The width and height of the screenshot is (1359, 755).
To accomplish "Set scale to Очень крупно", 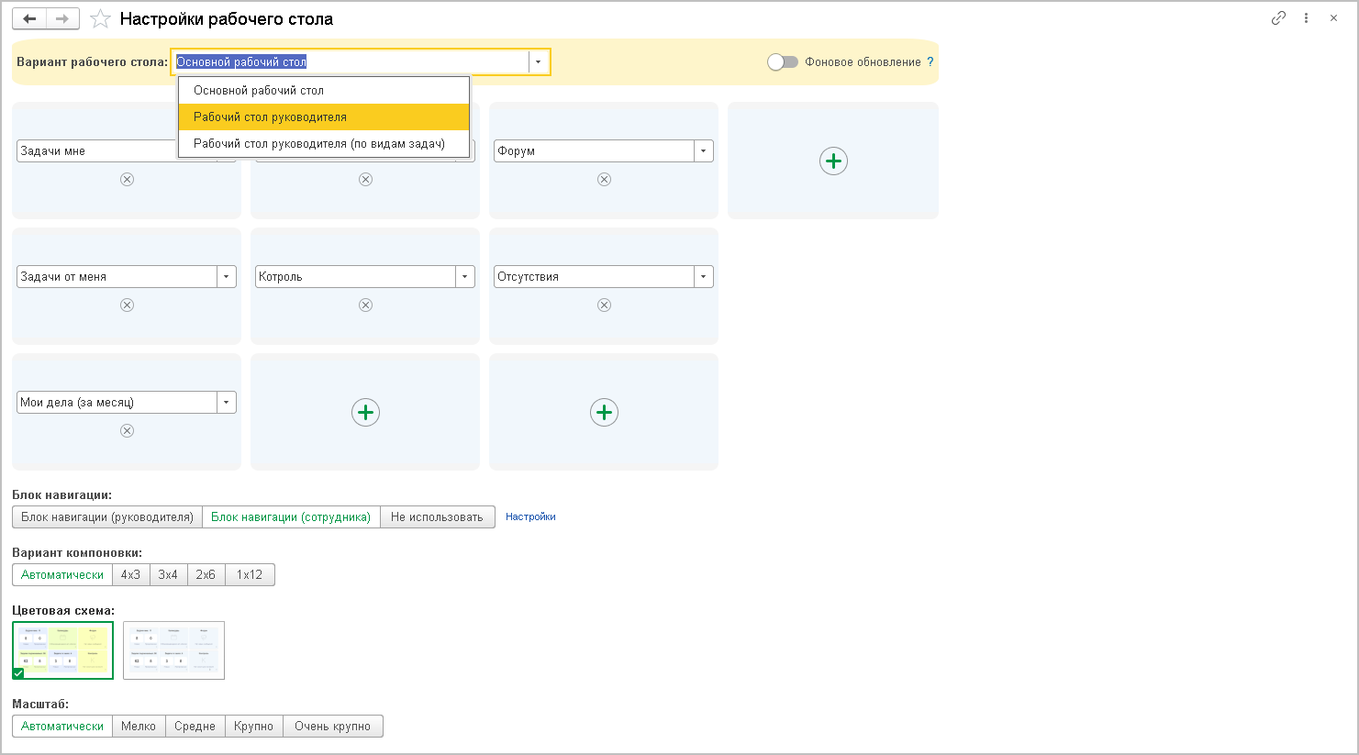I will (332, 727).
